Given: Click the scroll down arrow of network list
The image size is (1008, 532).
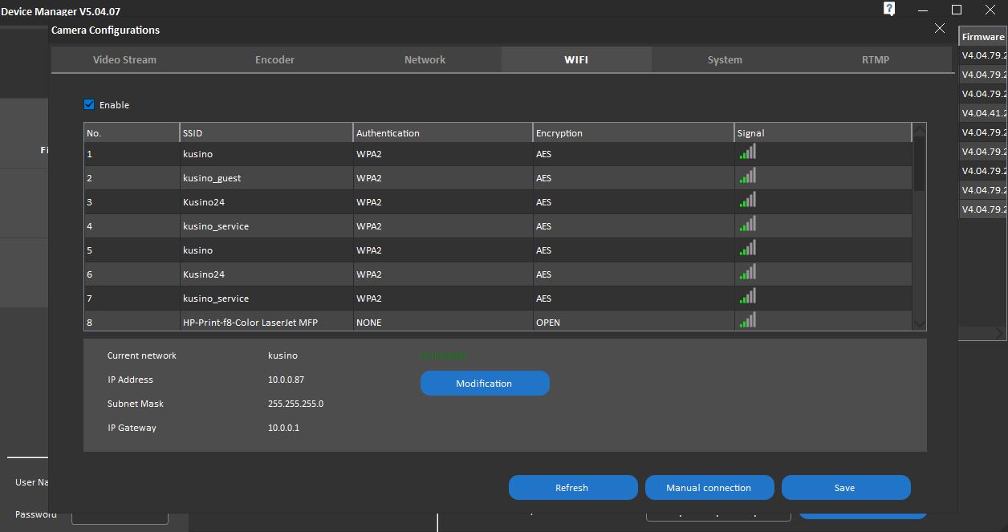Looking at the screenshot, I should (919, 323).
